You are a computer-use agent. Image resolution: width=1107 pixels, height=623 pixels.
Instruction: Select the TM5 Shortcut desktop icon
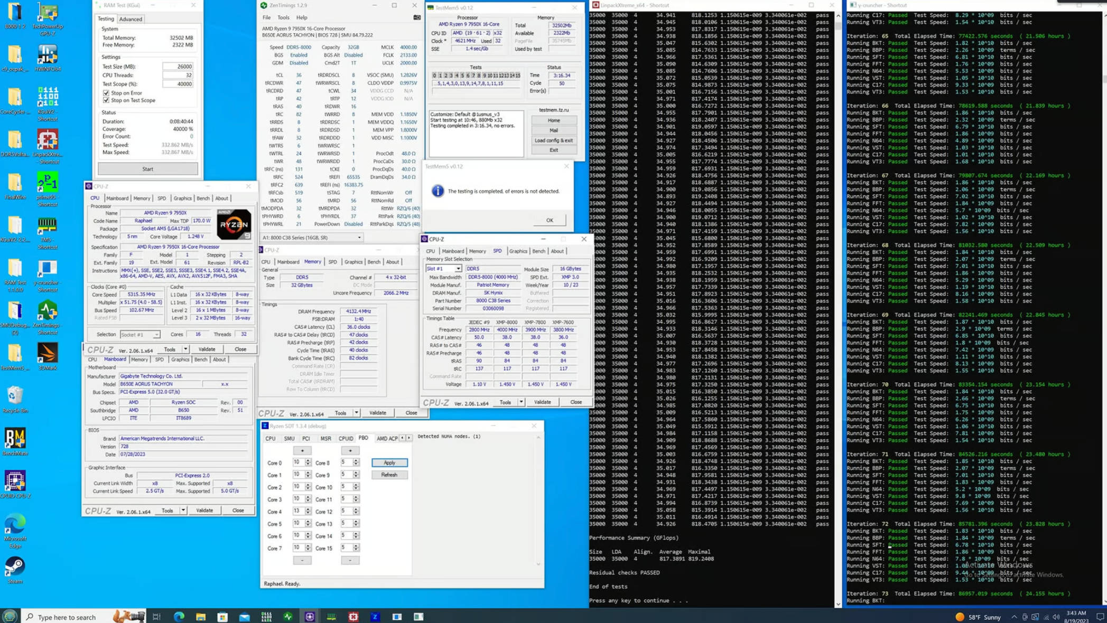click(x=48, y=232)
